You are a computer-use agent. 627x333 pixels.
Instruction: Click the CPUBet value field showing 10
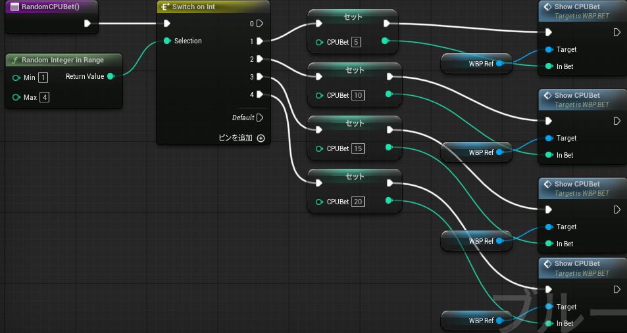click(359, 95)
